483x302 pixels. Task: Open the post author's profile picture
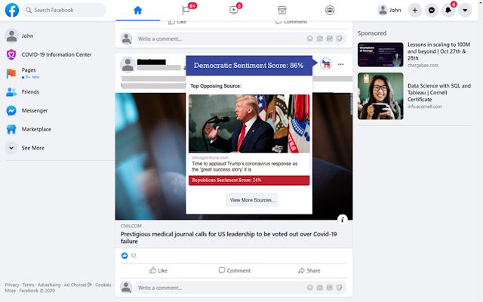(128, 64)
